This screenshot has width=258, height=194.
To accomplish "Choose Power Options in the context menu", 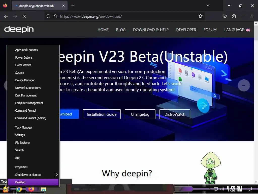I will (33, 57).
